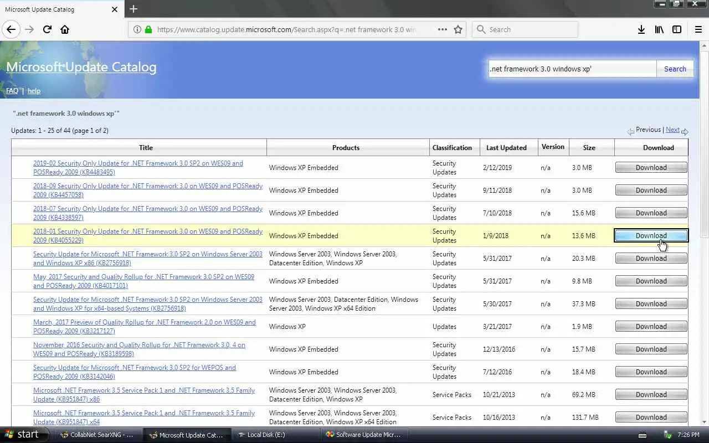Viewport: 709px width, 443px height.
Task: Sort results by Version column
Action: (x=553, y=147)
